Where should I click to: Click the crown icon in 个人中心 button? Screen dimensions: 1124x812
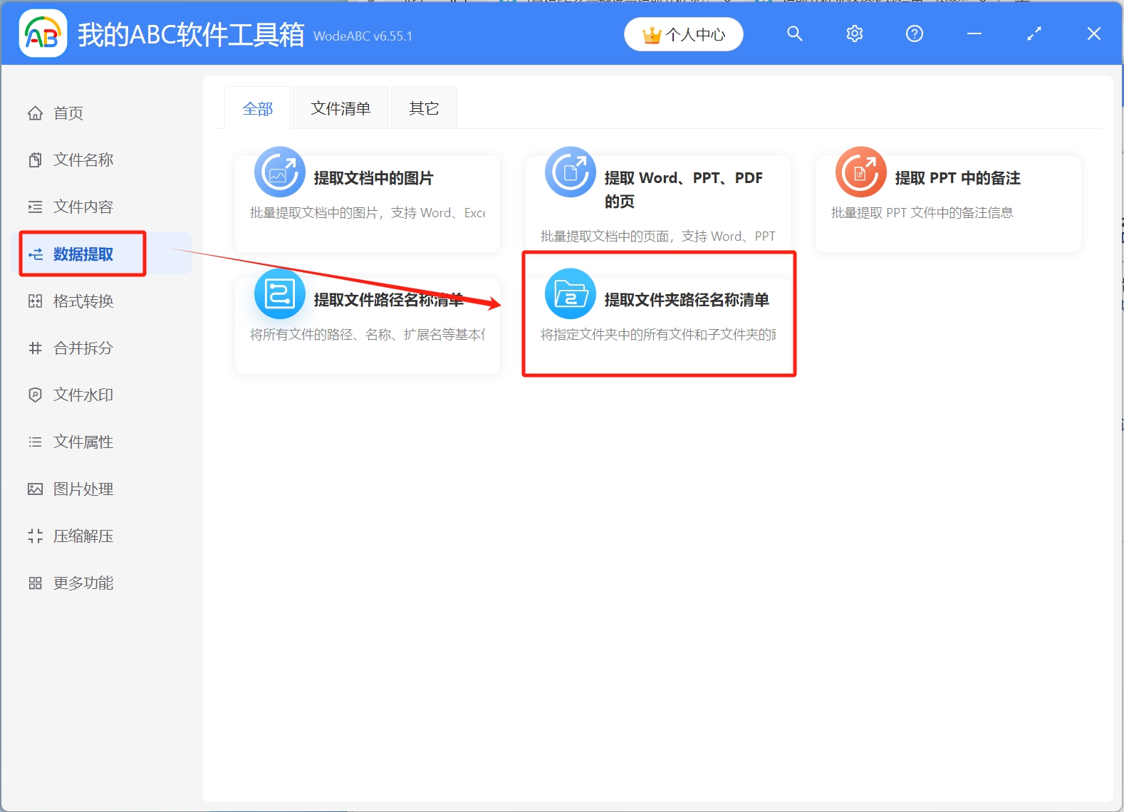[x=652, y=34]
